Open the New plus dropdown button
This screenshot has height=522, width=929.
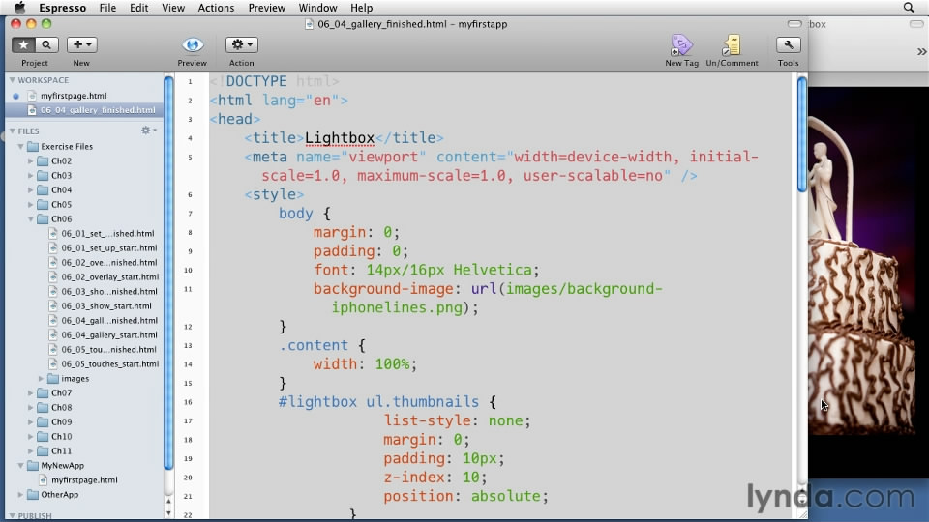pyautogui.click(x=81, y=45)
